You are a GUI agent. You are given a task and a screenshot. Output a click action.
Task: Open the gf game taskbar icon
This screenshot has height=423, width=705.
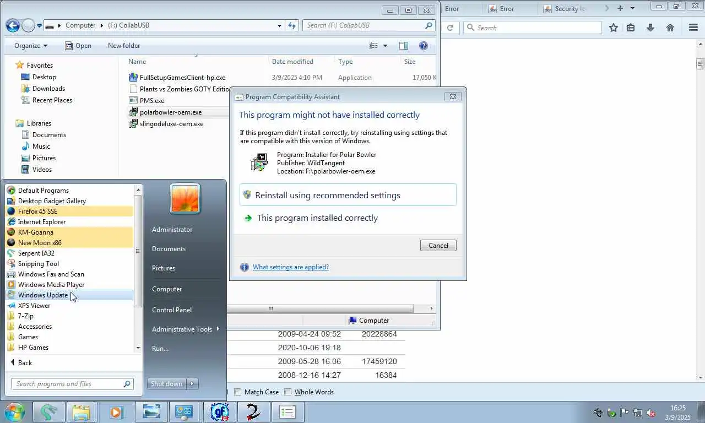tap(220, 412)
